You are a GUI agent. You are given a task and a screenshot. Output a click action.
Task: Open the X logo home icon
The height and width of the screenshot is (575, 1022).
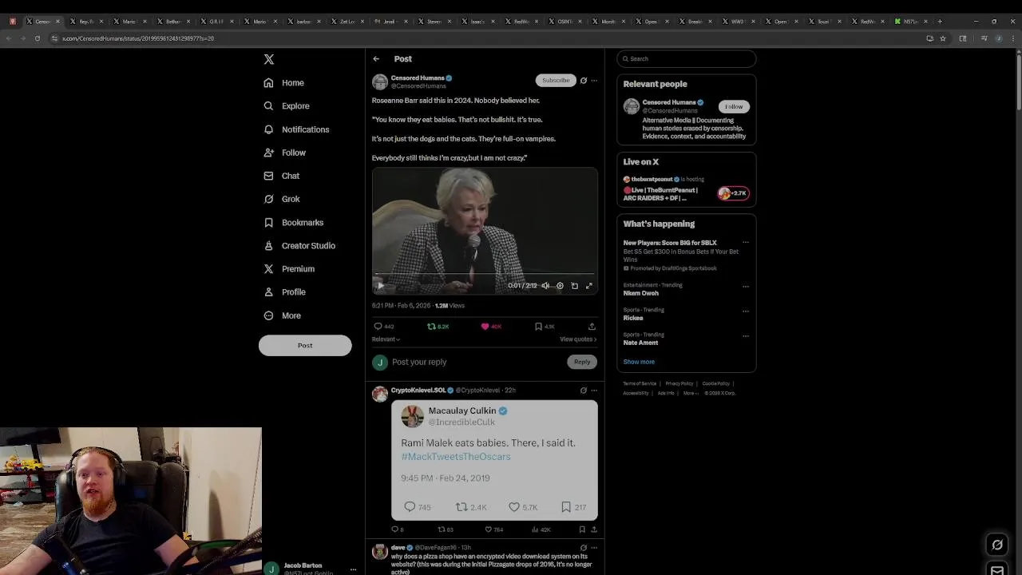click(269, 59)
